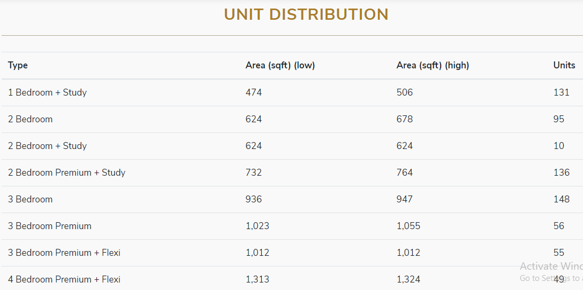Select the 148 units value

tap(562, 199)
